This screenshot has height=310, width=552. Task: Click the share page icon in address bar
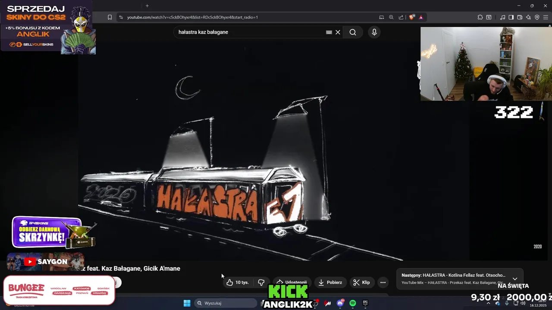coord(401,17)
